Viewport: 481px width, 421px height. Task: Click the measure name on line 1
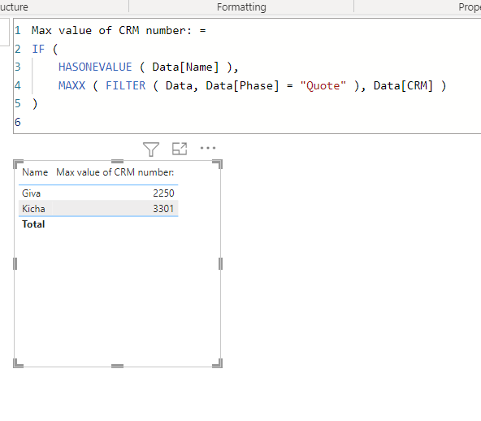coord(111,30)
